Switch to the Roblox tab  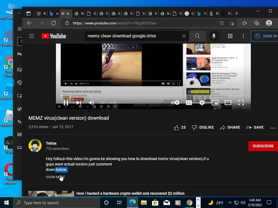42,14
